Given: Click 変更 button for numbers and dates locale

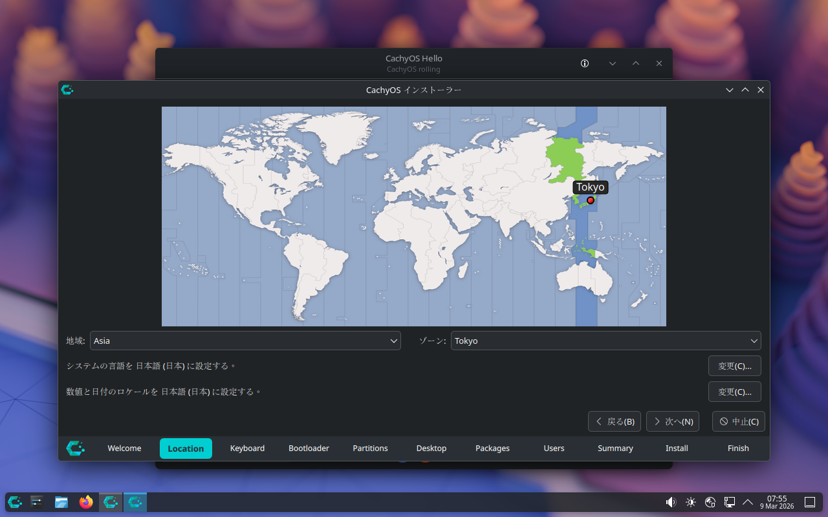Looking at the screenshot, I should 735,392.
